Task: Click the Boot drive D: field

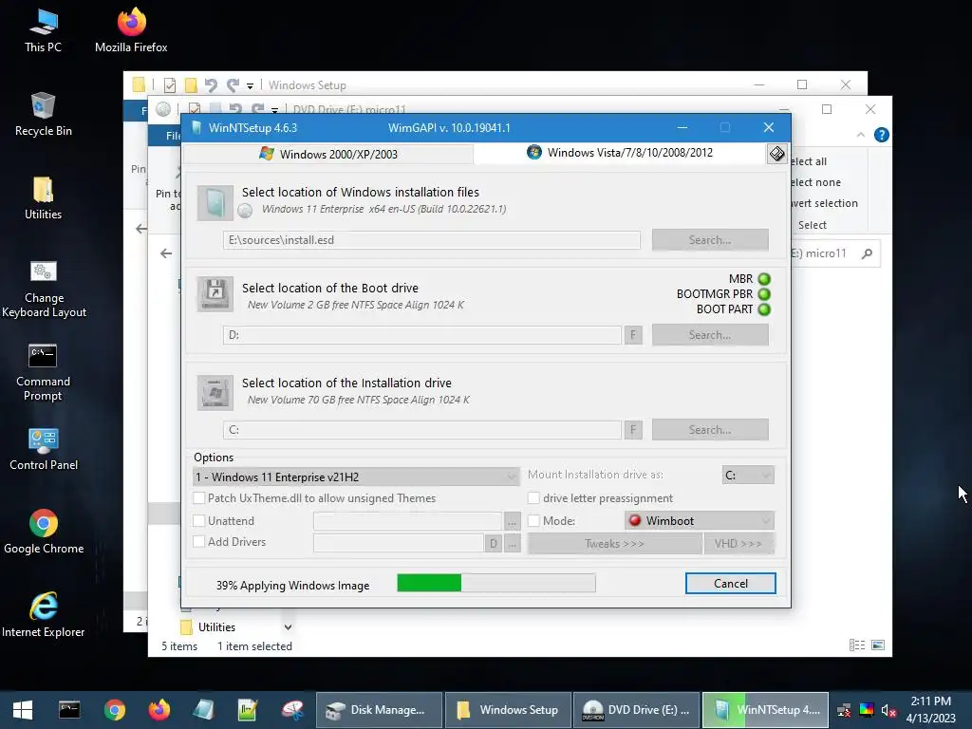Action: click(x=422, y=335)
